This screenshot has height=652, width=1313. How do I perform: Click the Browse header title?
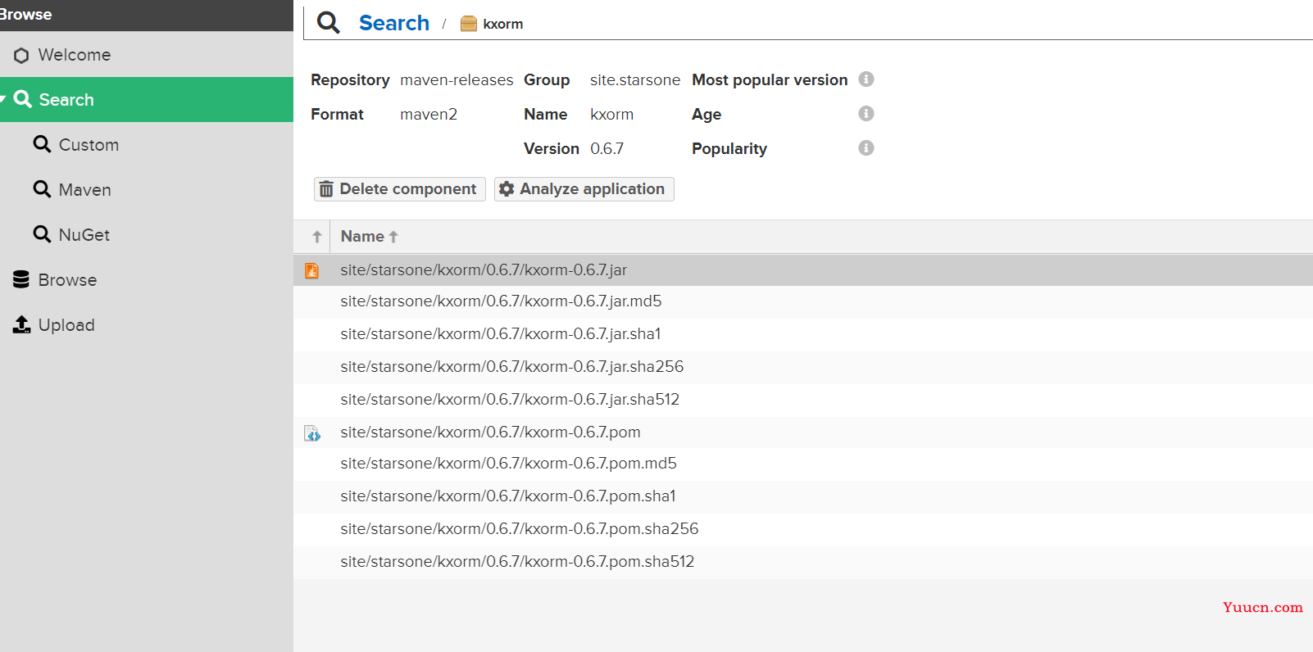[x=25, y=14]
